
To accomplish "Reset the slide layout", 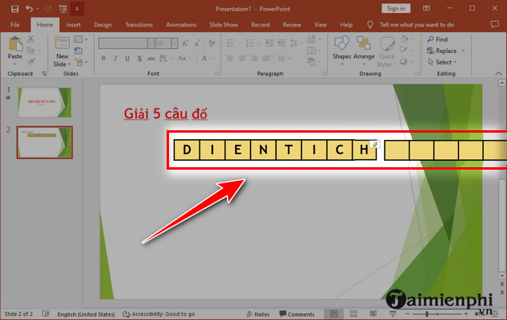I will [78, 51].
